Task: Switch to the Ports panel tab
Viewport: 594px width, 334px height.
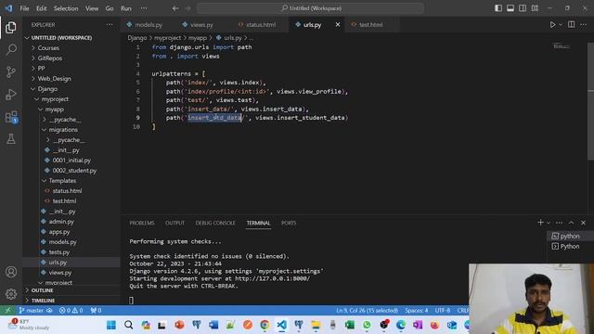Action: pyautogui.click(x=289, y=223)
